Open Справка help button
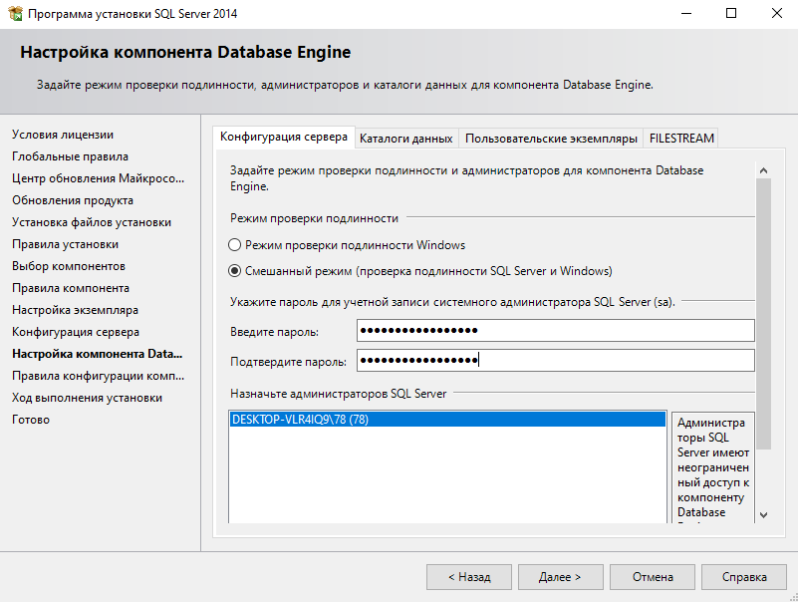 pyautogui.click(x=744, y=577)
